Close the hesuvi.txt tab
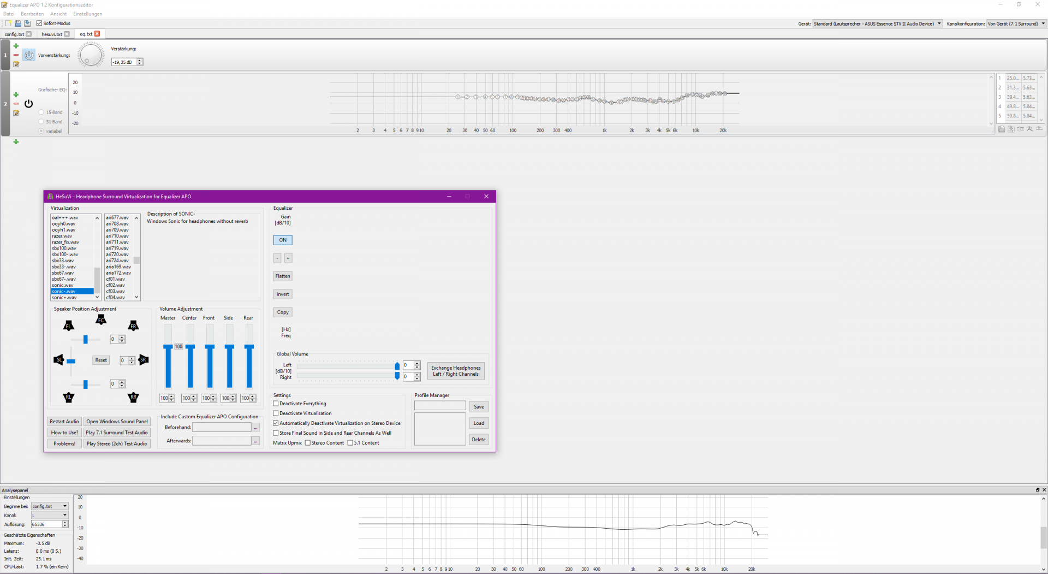The height and width of the screenshot is (574, 1048). 67,34
